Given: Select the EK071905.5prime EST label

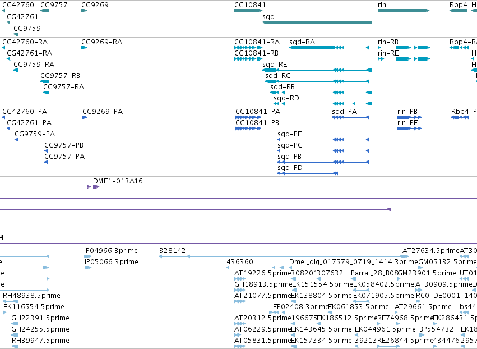Looking at the screenshot, I should click(x=383, y=296).
